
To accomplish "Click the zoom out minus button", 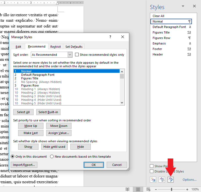I will coord(156,190).
